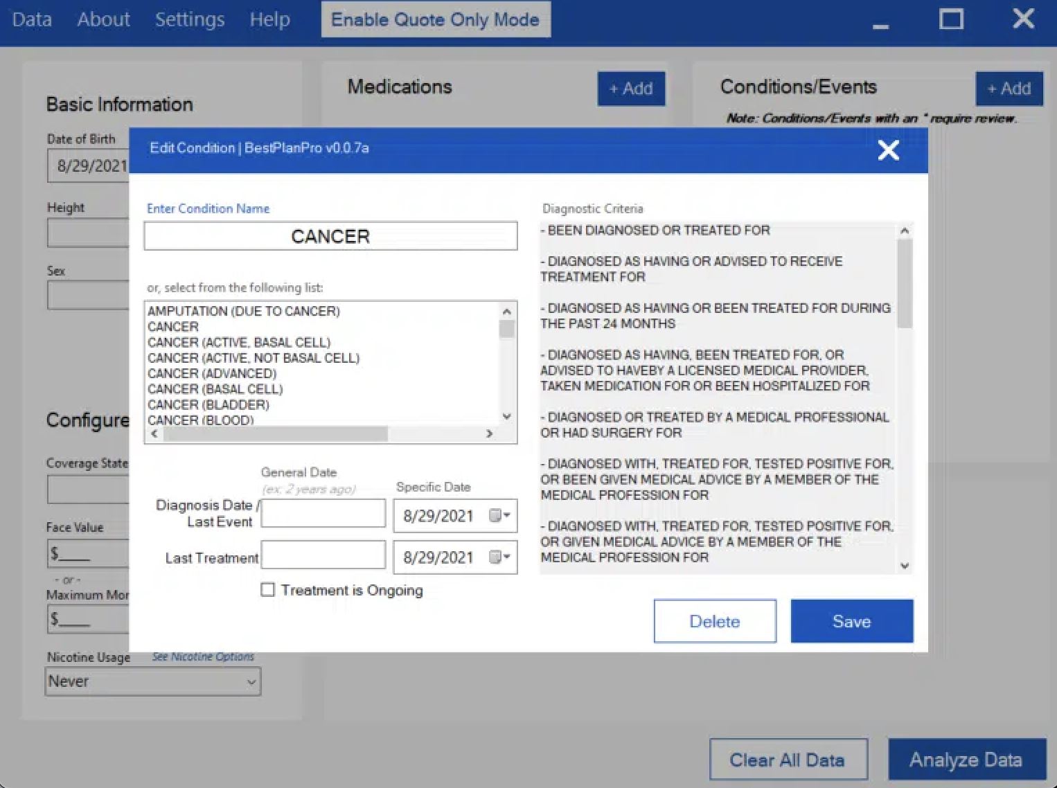Screen dimensions: 1057x788
Task: Close the Edit Condition dialog
Action: (x=888, y=150)
